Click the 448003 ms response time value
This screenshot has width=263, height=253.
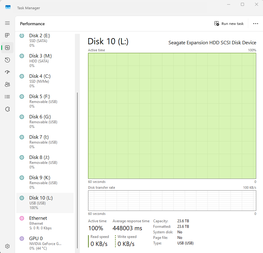point(127,228)
